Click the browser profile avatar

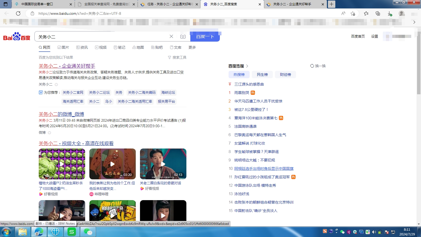401,13
